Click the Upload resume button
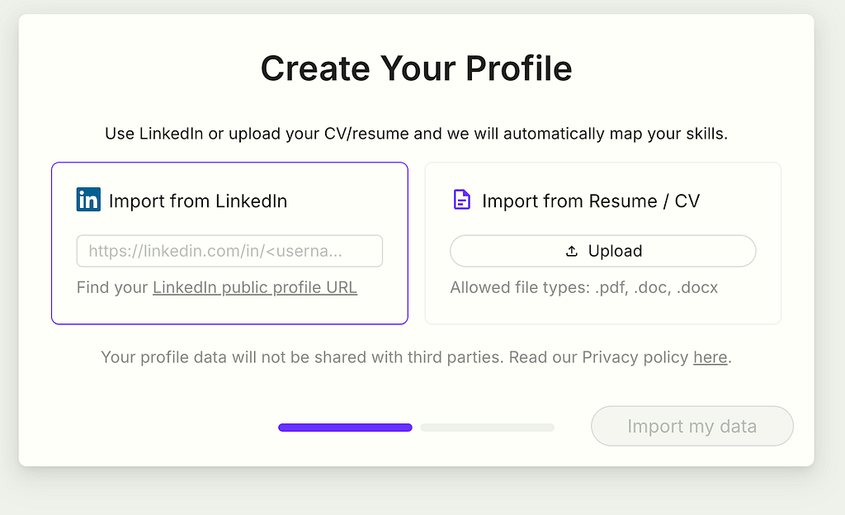 click(x=603, y=251)
